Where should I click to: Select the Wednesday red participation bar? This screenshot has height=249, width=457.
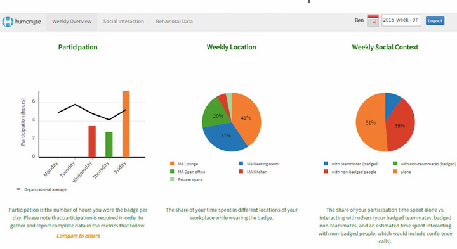point(92,142)
